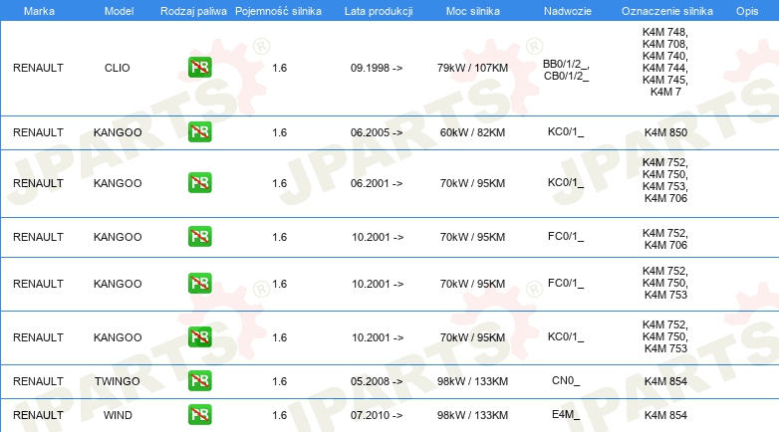Image resolution: width=779 pixels, height=432 pixels.
Task: Click fuel icon in KANGOO FC0/1_ three-engine row
Action: click(199, 283)
